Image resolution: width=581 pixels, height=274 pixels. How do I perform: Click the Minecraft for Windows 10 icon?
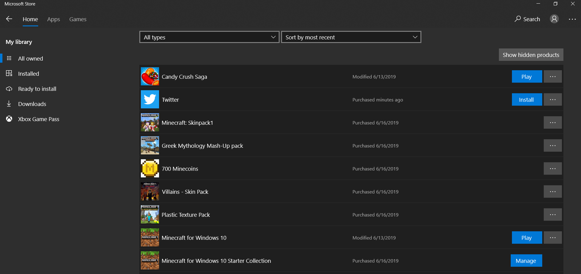click(150, 237)
